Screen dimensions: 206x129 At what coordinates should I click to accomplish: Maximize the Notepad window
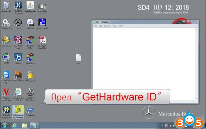click(188, 21)
